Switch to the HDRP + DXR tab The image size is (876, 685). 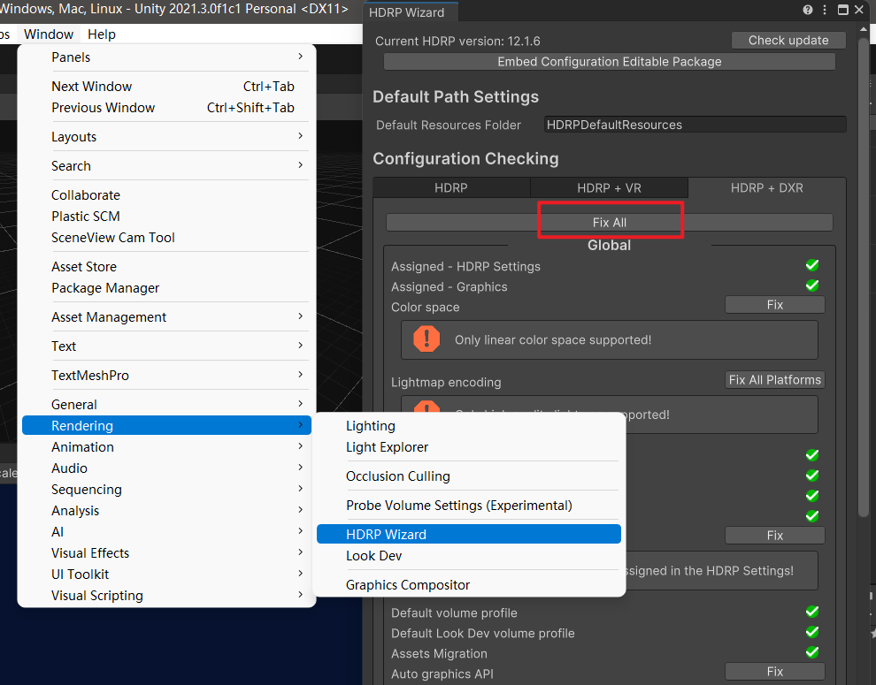(x=766, y=188)
